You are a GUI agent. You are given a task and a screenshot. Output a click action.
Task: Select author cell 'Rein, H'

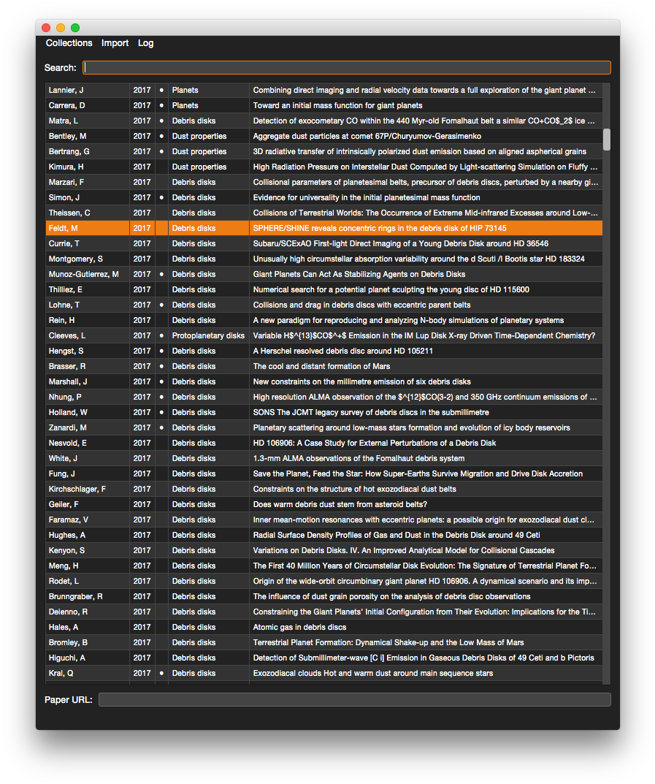pos(88,320)
